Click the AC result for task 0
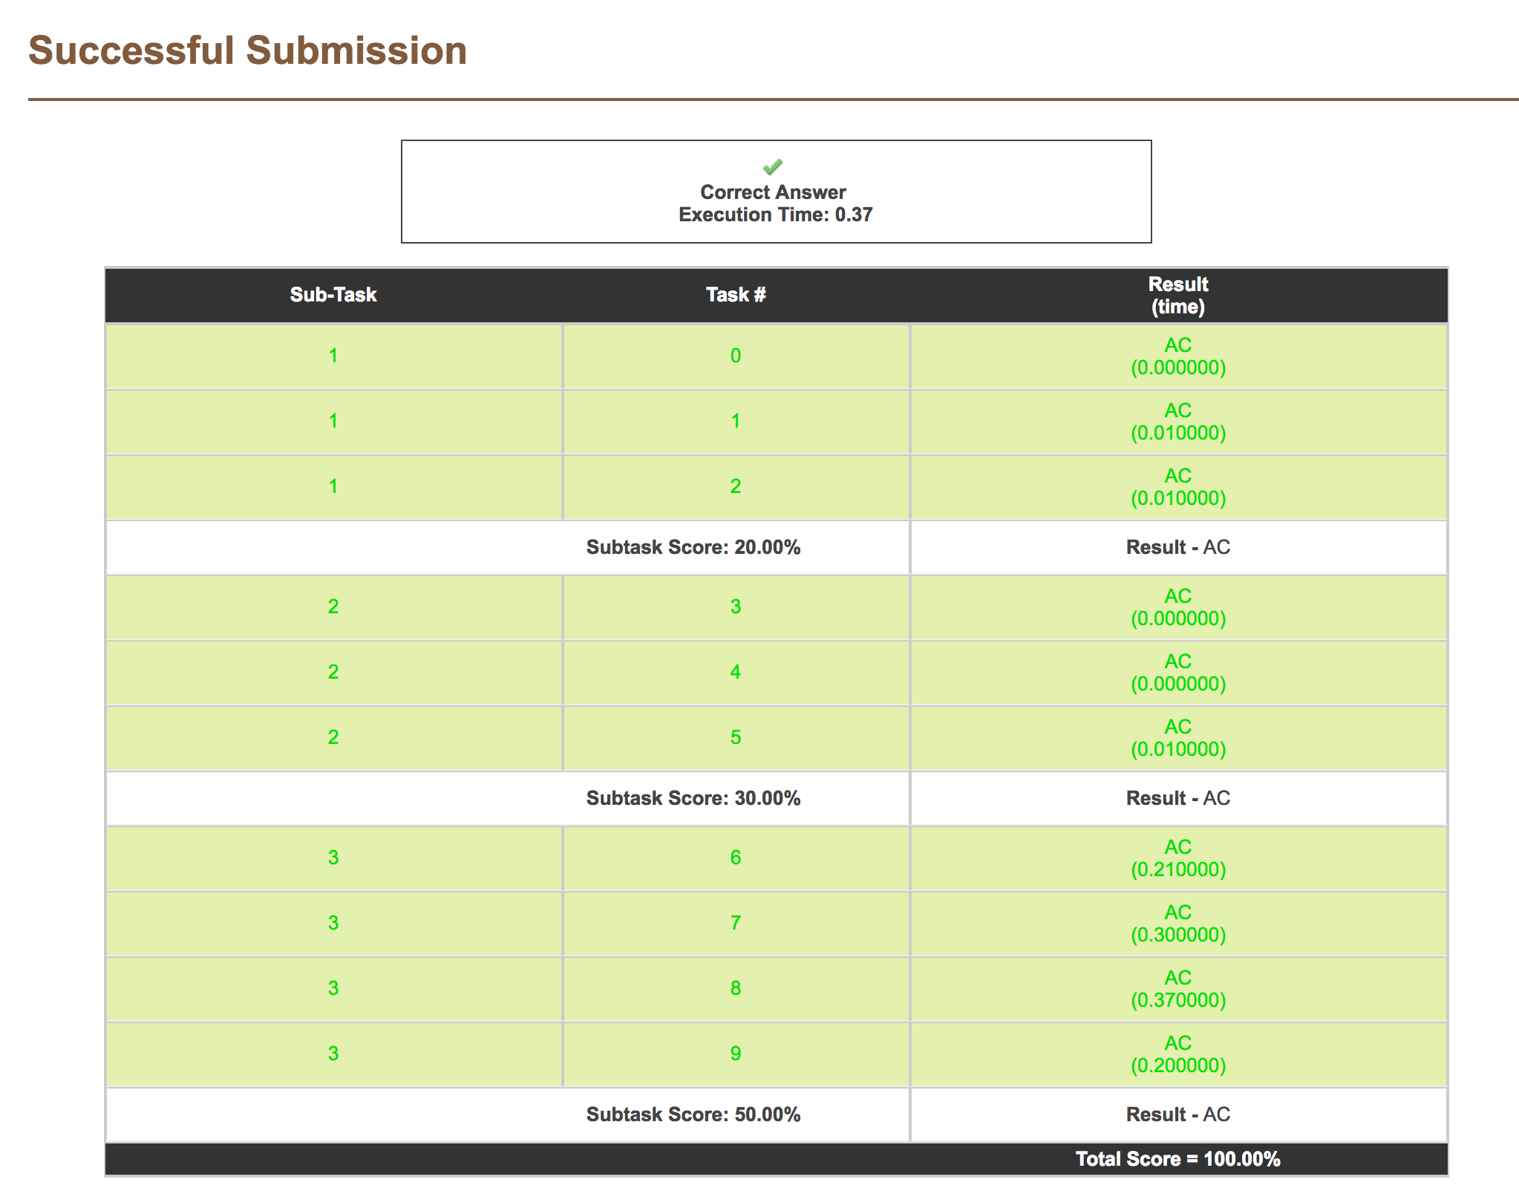The width and height of the screenshot is (1519, 1191). tap(1177, 356)
